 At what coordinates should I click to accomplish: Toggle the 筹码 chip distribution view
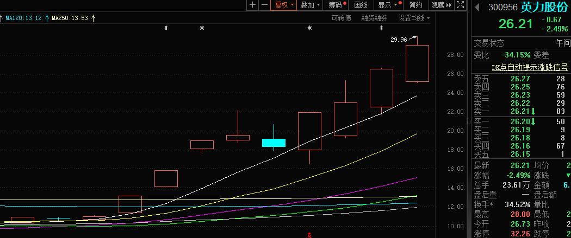coord(337,5)
